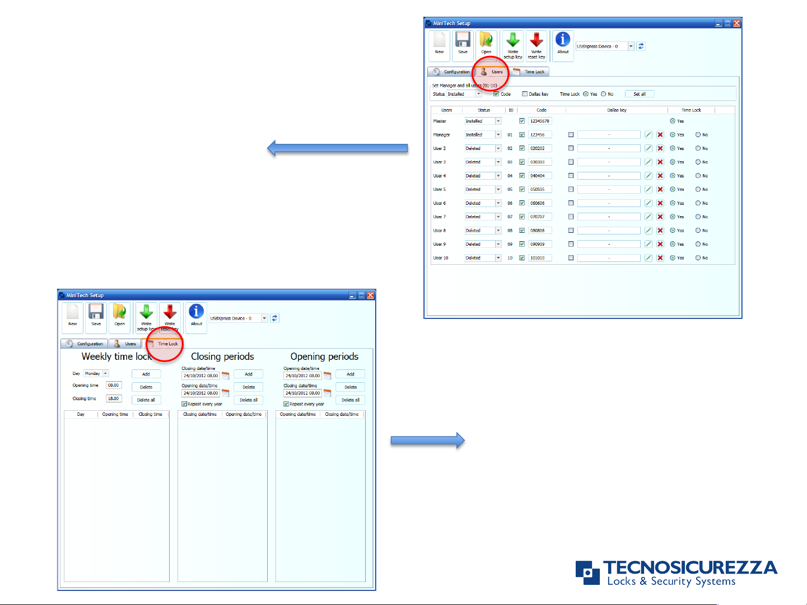Enable the Dallas key checkbox beside Set all
Viewport: 807px width, 605px height.
point(525,94)
